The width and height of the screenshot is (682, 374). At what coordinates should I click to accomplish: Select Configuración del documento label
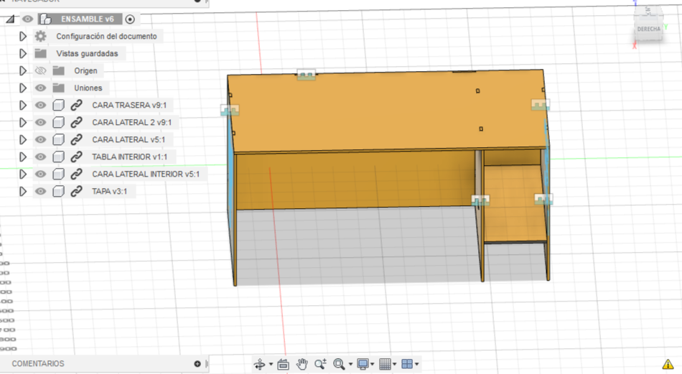point(106,37)
